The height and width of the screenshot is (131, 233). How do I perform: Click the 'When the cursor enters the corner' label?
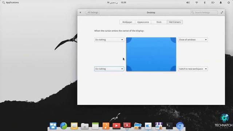click(x=119, y=31)
